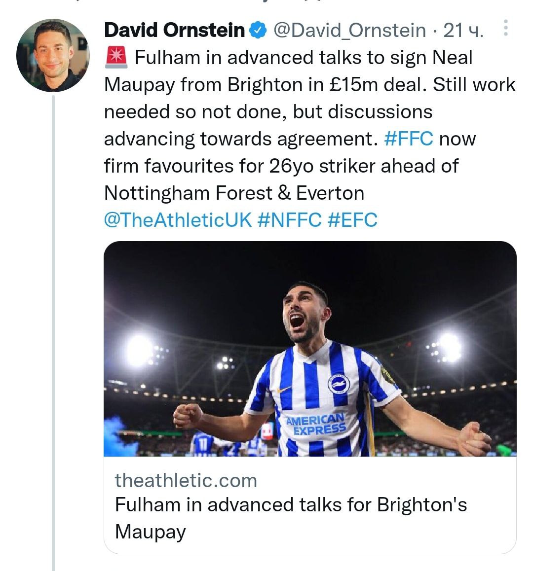Open the #FFC hashtag
Image resolution: width=533 pixels, height=571 pixels.
(x=408, y=139)
